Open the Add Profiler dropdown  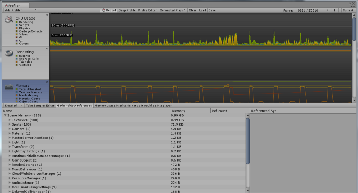coord(20,10)
